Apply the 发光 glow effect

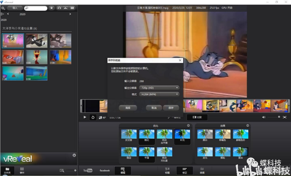coord(205,153)
